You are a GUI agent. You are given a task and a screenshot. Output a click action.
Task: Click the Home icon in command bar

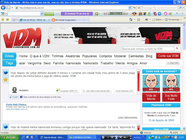pyautogui.click(x=131, y=20)
